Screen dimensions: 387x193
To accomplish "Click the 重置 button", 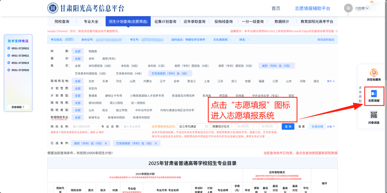I will [301, 126].
